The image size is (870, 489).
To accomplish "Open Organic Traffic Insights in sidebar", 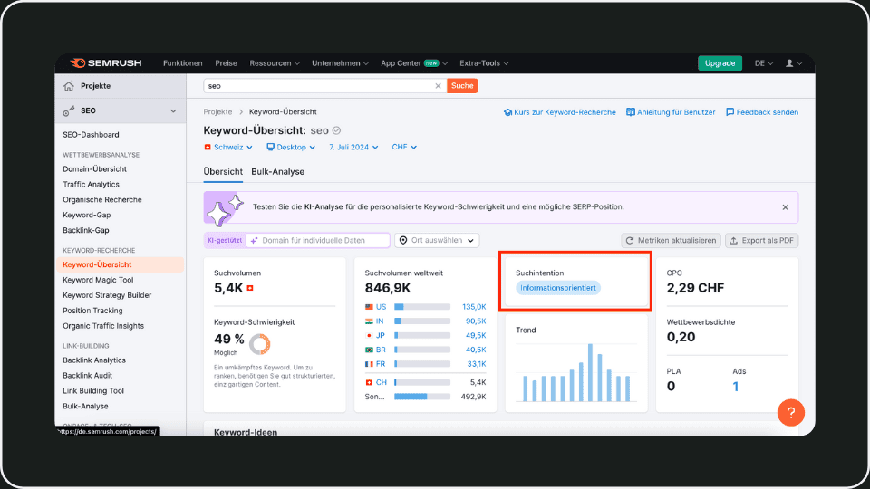I will point(103,326).
